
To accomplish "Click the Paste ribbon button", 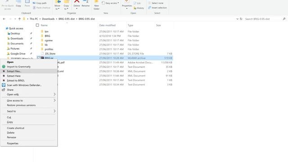I will pos(27,4).
